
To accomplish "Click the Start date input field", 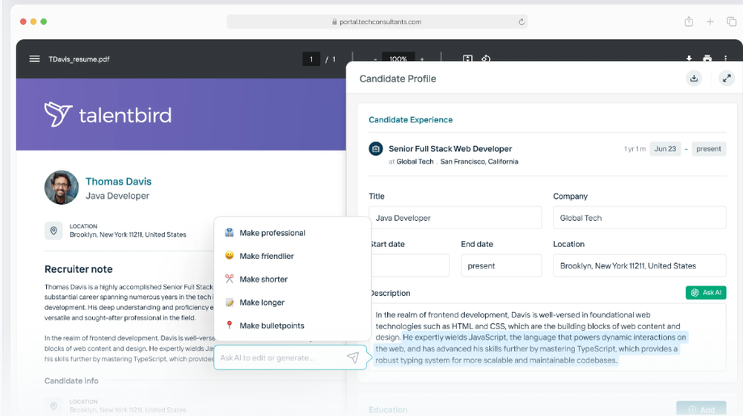I will click(x=409, y=265).
